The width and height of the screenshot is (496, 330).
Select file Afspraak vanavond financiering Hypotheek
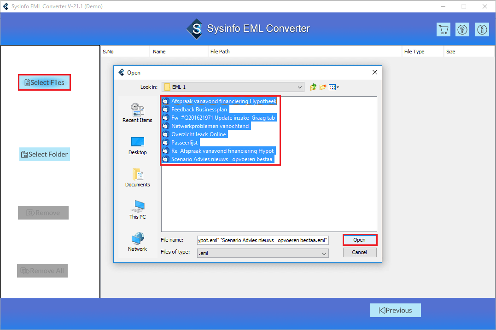220,101
